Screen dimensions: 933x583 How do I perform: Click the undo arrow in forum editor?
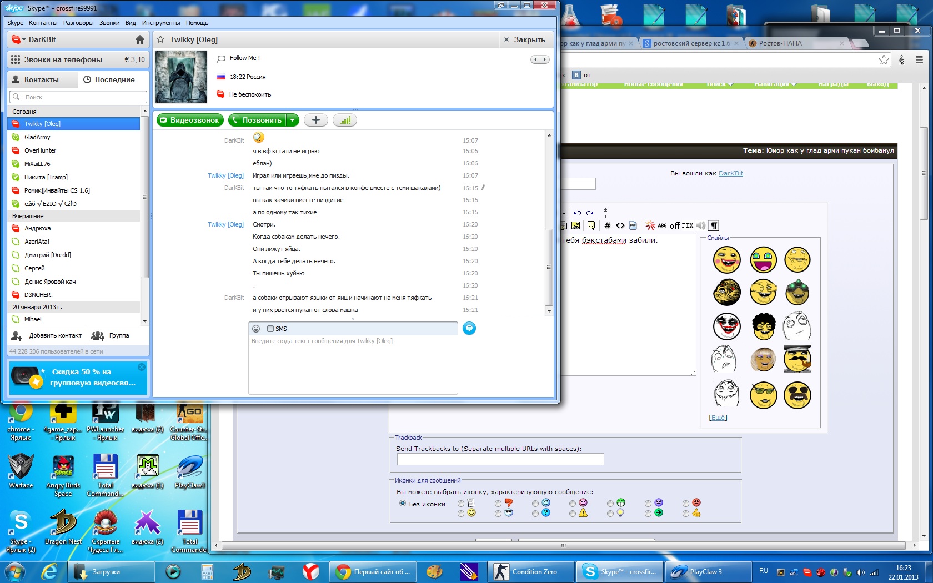pyautogui.click(x=578, y=213)
